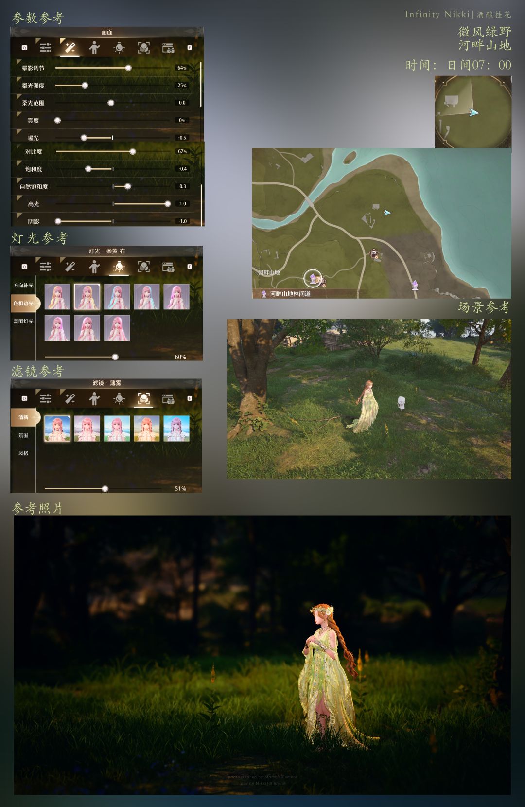Click the dark quest marker with orange check

374,253
